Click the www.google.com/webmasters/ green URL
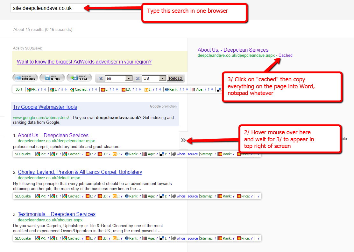The width and height of the screenshot is (354, 252). click(41, 118)
